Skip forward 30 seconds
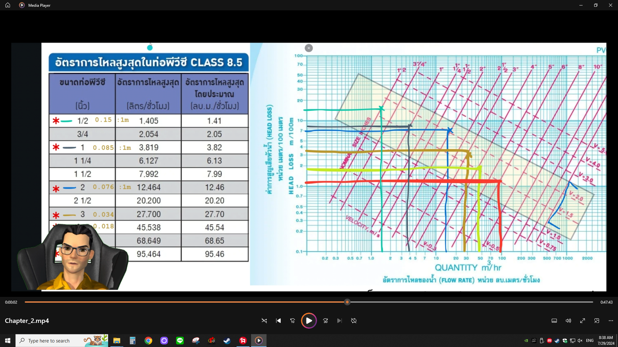 (x=325, y=321)
